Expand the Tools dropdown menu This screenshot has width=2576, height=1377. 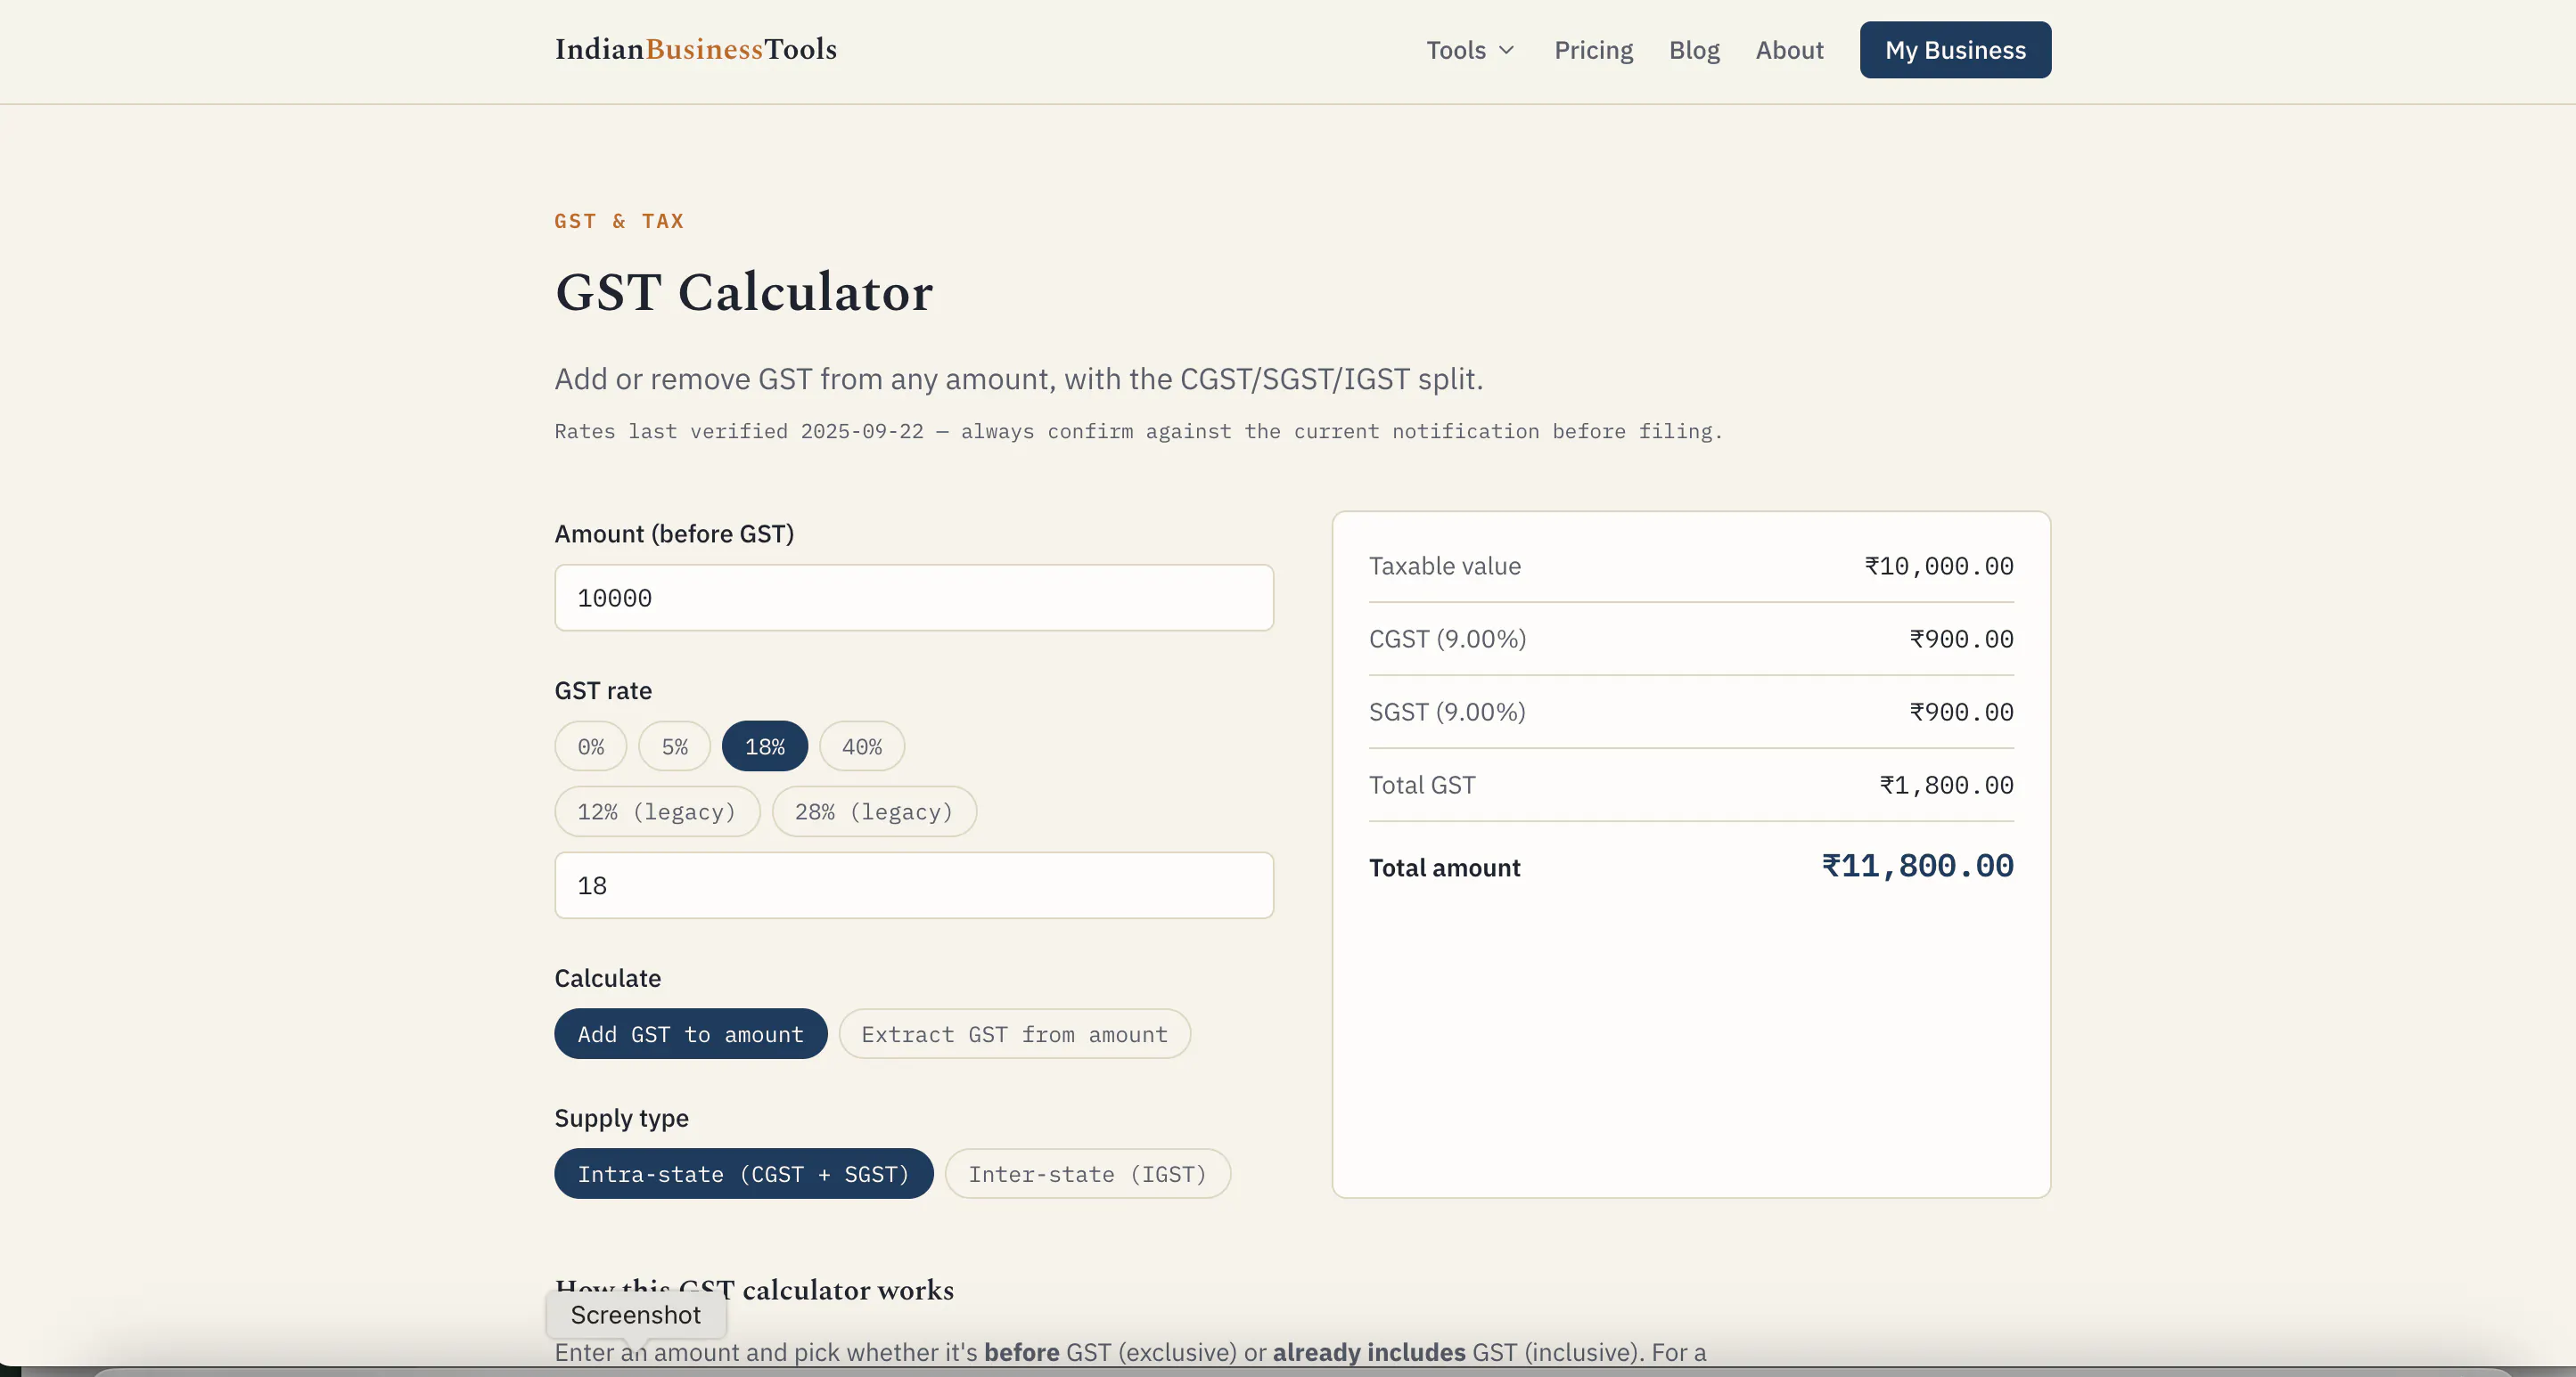[1470, 50]
